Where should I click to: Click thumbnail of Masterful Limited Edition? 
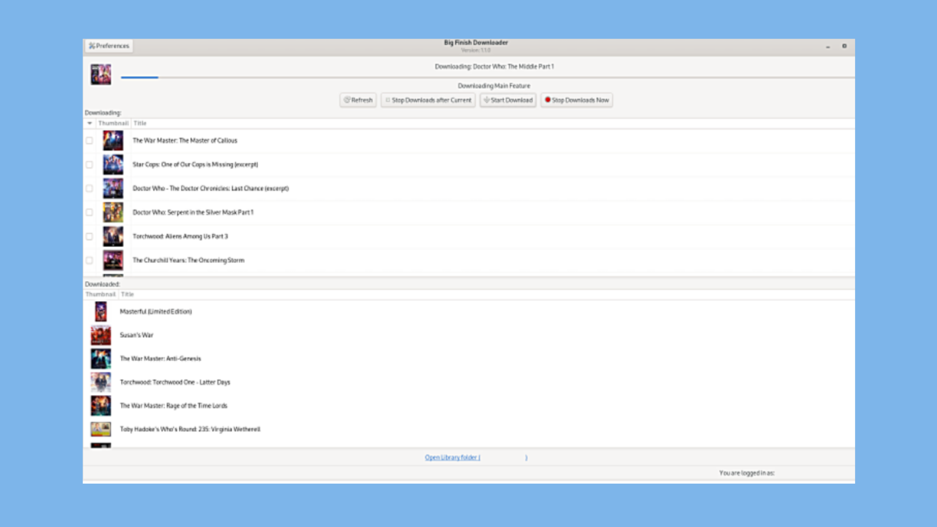pos(101,311)
